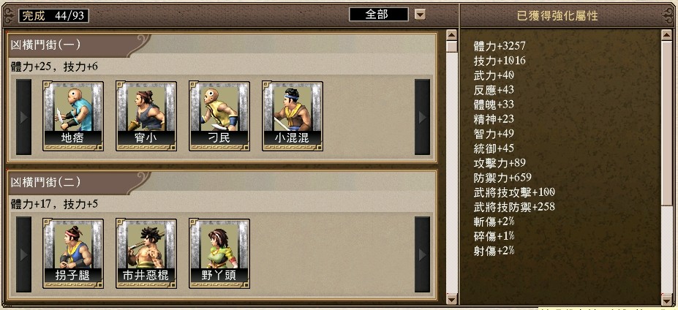Click the attributes panel scroll-up arrow
Screen dimensions: 678x310
[667, 34]
